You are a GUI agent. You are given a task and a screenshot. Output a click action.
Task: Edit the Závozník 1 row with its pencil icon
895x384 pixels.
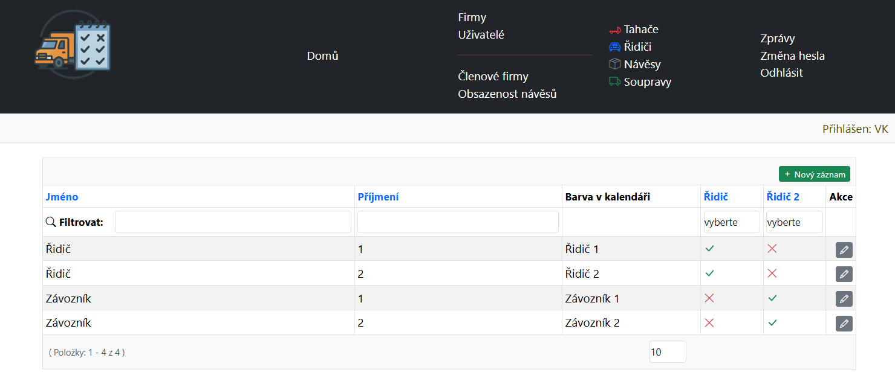pos(844,299)
